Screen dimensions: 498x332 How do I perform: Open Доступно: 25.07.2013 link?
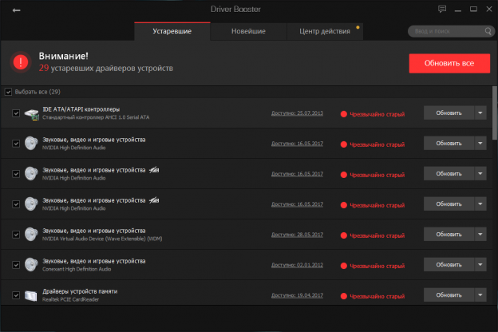coord(297,113)
